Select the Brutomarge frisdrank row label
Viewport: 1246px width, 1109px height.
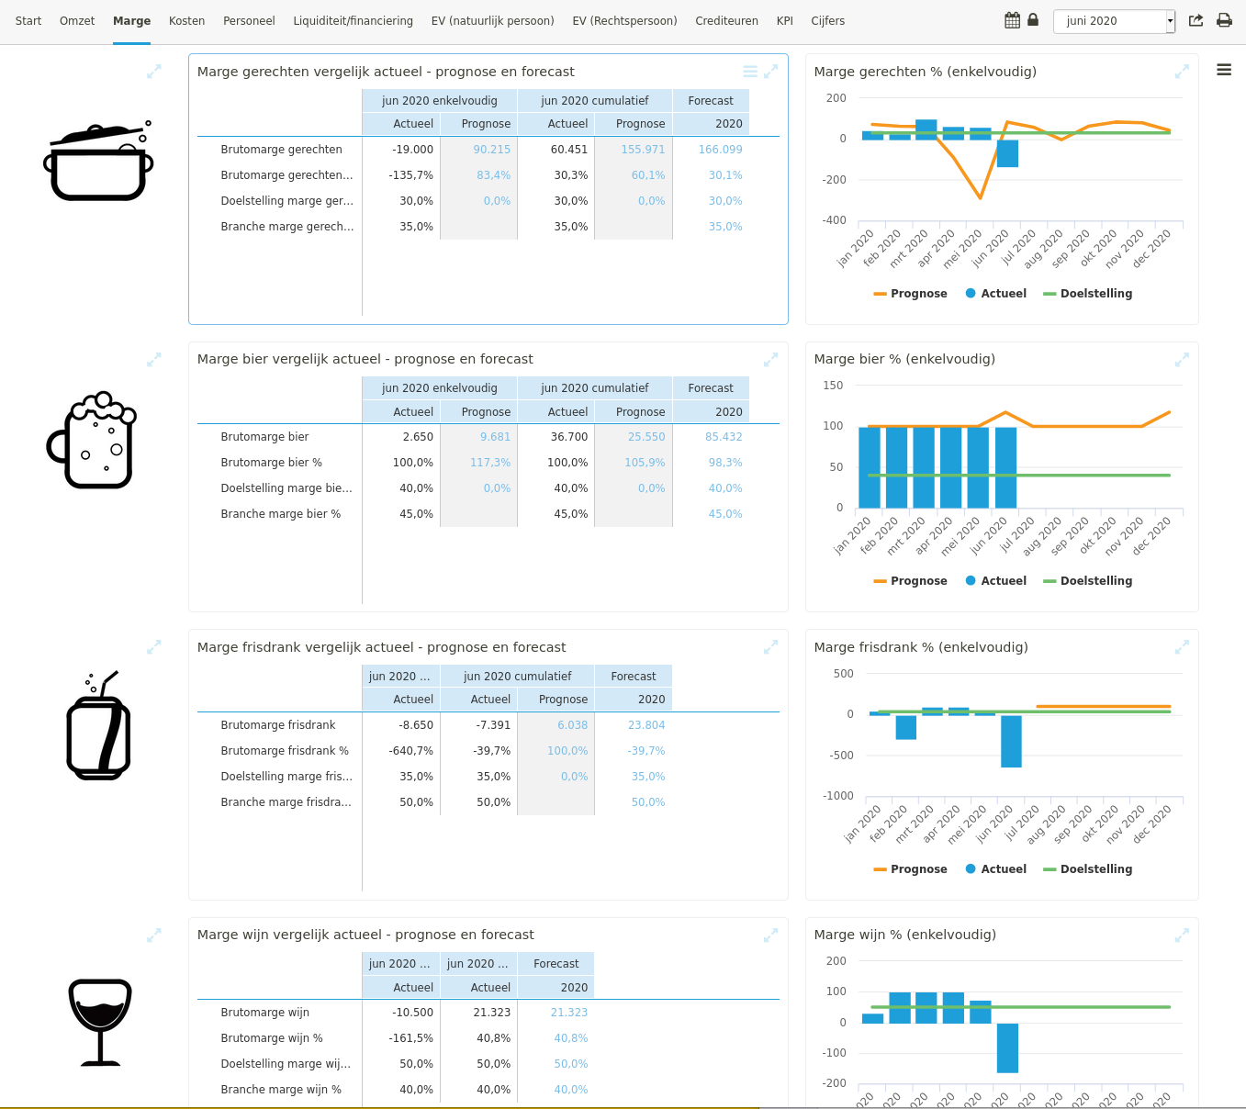tap(278, 725)
